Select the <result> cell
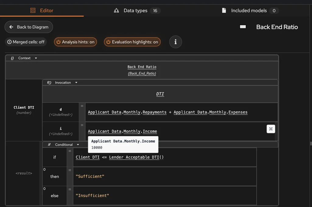 tap(24, 173)
